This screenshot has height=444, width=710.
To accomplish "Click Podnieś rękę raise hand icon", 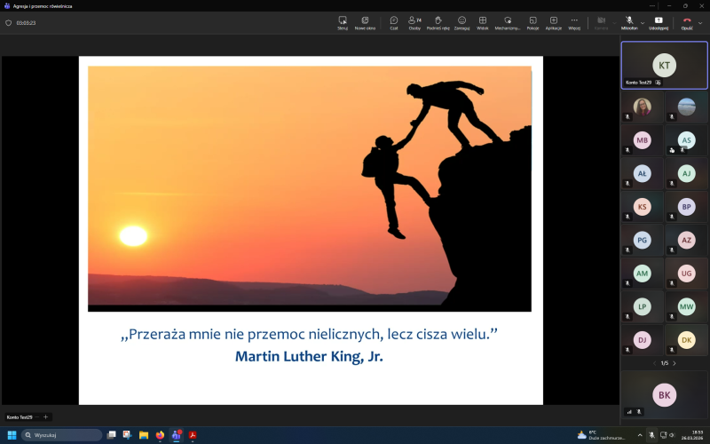I will (x=438, y=22).
